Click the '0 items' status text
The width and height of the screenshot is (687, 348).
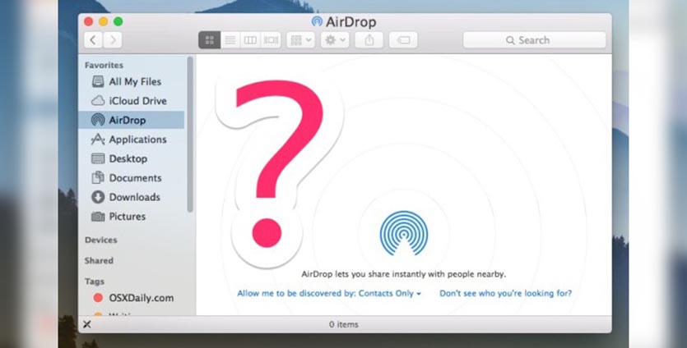pos(344,324)
